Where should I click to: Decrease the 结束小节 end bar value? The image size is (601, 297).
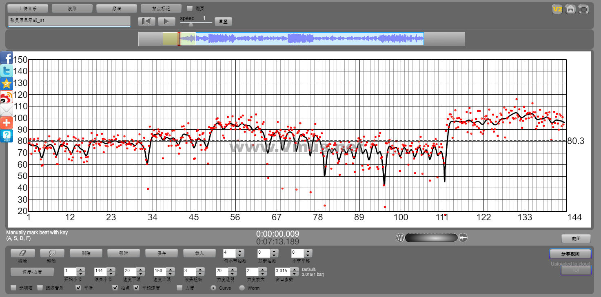[110, 273]
